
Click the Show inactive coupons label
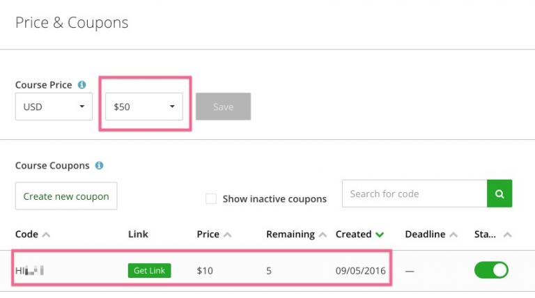pyautogui.click(x=274, y=198)
